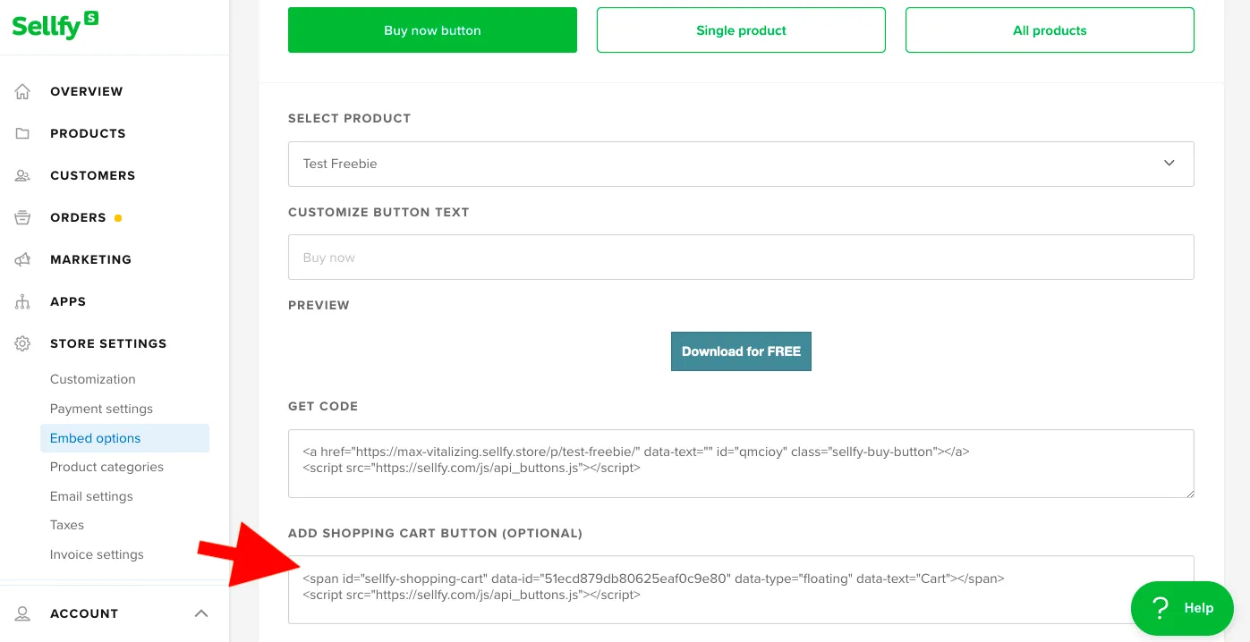Click the Store Settings gear icon

tap(22, 343)
